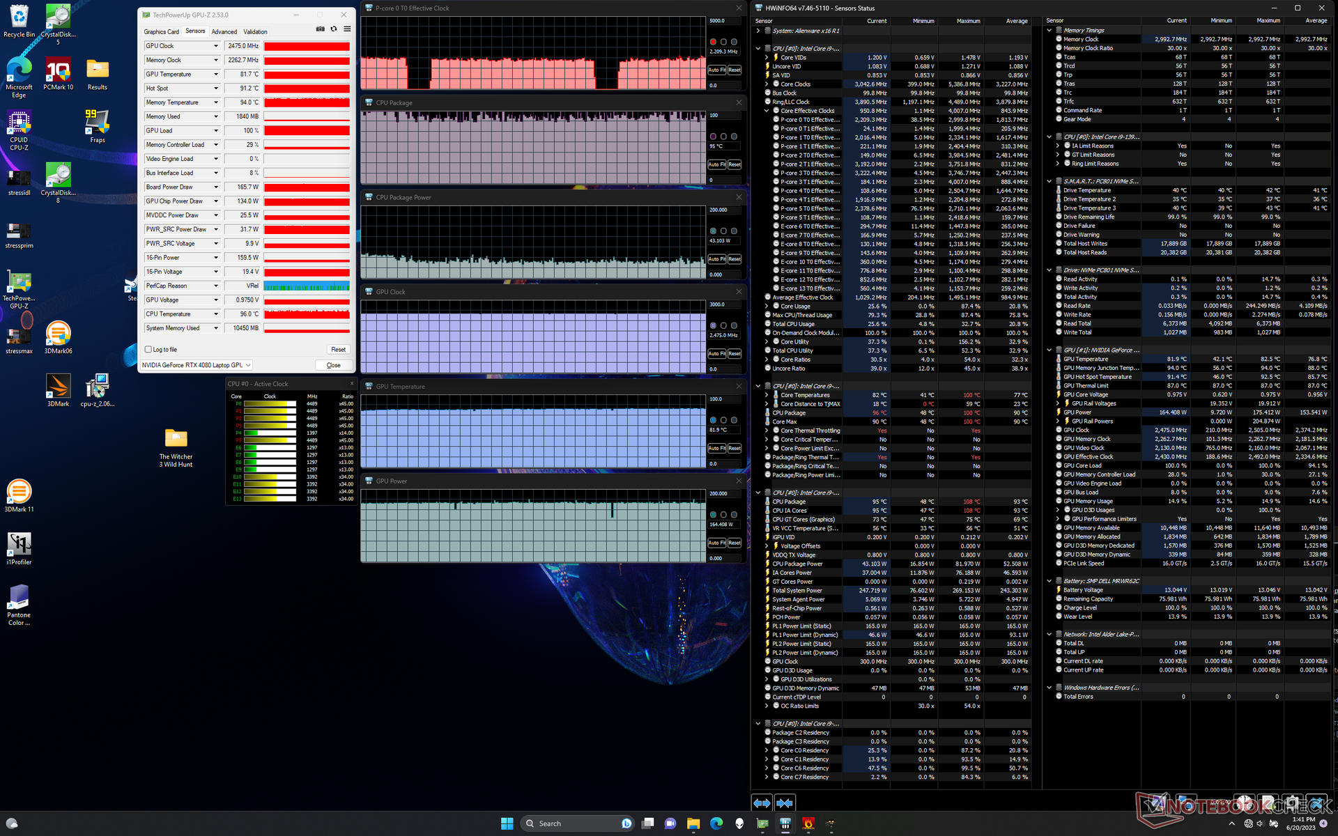This screenshot has width=1338, height=836.
Task: Open the Fraps desktop shortcut
Action: 97,123
